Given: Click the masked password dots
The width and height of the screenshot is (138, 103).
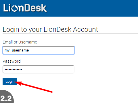Looking at the screenshot, I should point(13,69).
